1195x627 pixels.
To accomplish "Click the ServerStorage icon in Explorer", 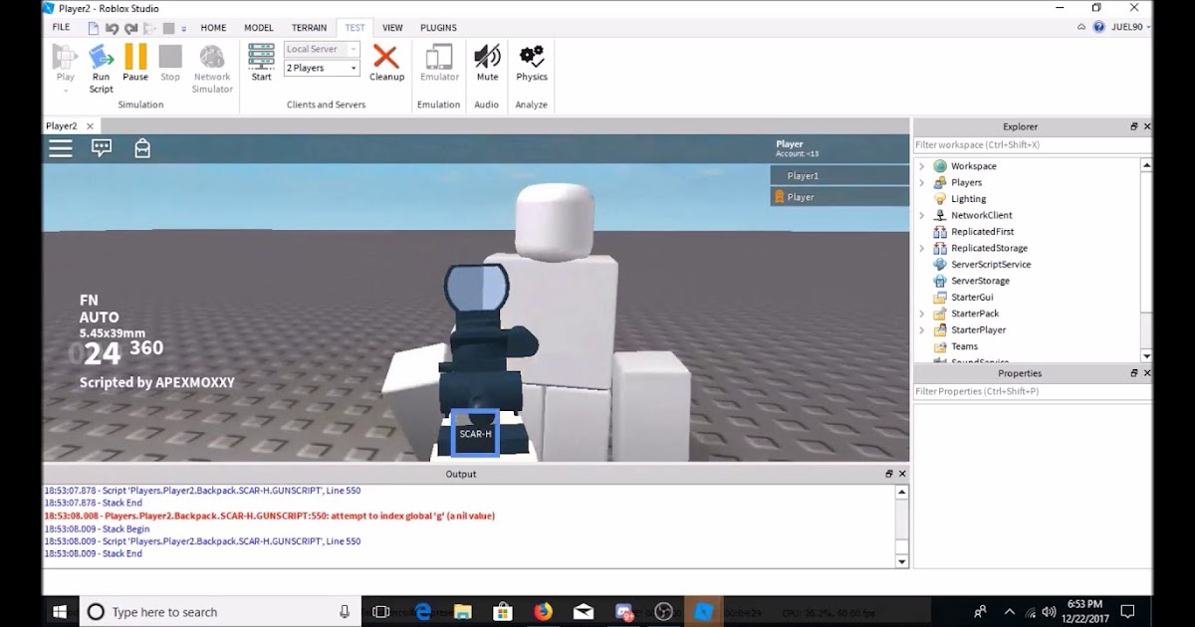I will pyautogui.click(x=939, y=281).
